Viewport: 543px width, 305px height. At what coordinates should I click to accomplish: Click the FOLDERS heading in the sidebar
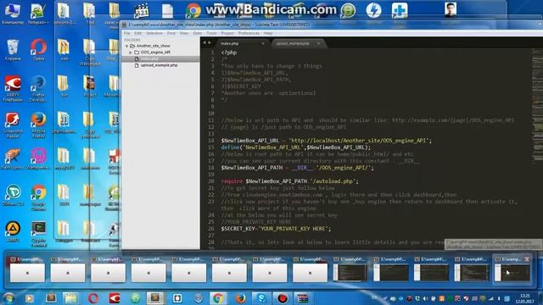click(x=132, y=40)
